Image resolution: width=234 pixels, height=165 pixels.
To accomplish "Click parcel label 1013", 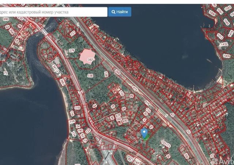I will (x=220, y=36).
